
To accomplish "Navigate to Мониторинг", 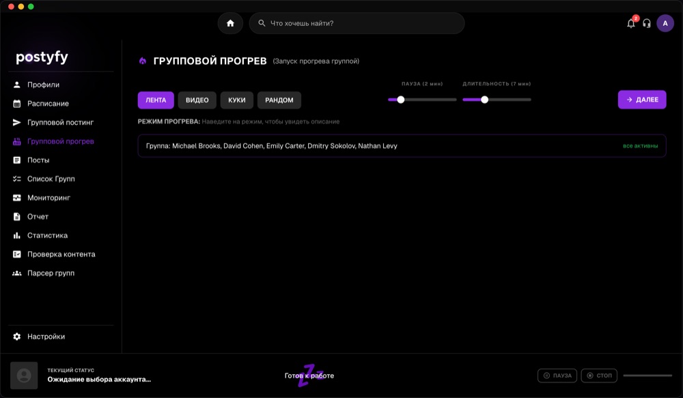I will click(48, 198).
